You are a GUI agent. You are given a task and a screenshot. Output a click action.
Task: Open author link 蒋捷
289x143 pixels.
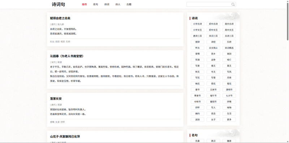(x=60, y=62)
